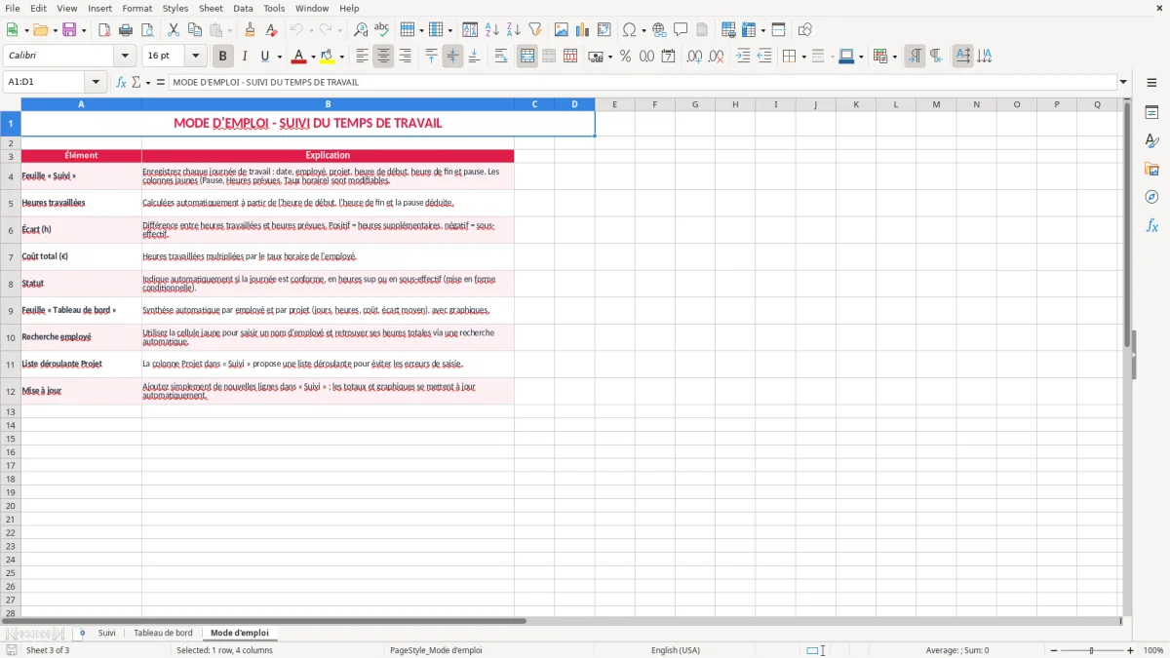Select the row 8 header
The image size is (1170, 658).
(x=11, y=284)
